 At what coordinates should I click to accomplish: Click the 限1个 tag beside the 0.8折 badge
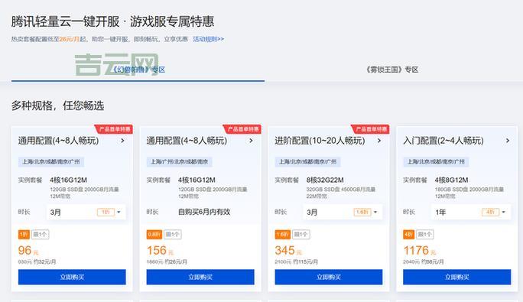pos(173,234)
